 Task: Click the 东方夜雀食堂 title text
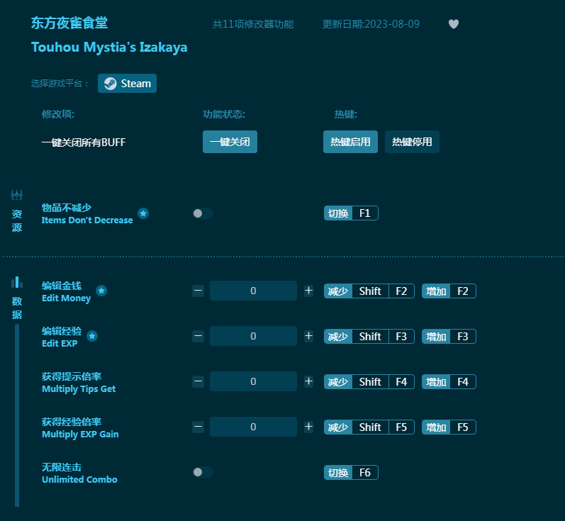69,23
